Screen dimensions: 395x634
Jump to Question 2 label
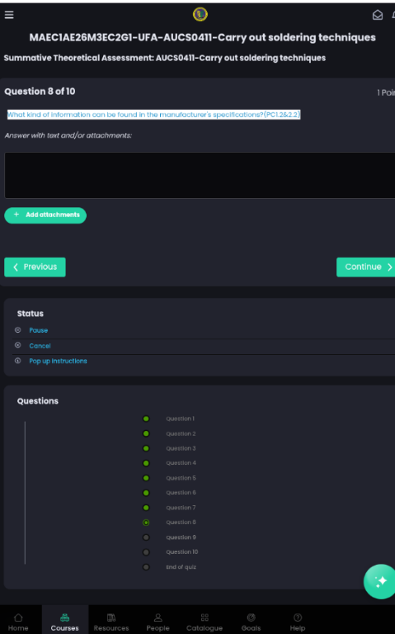181,433
